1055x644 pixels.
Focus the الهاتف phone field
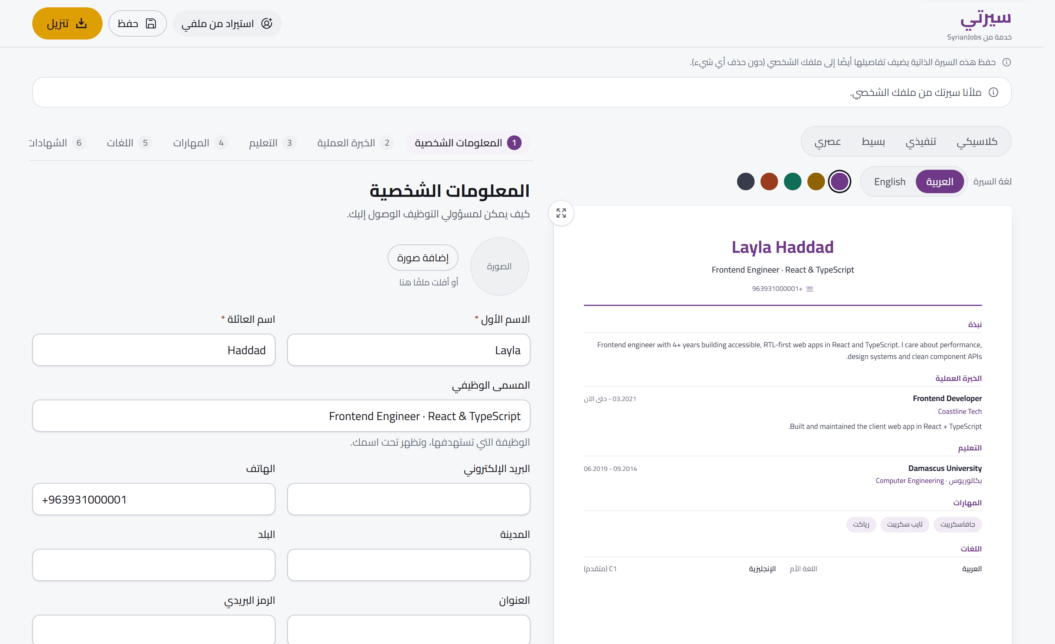pyautogui.click(x=154, y=499)
